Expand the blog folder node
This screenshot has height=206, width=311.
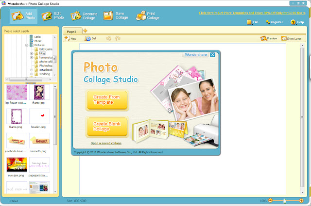click(32, 53)
